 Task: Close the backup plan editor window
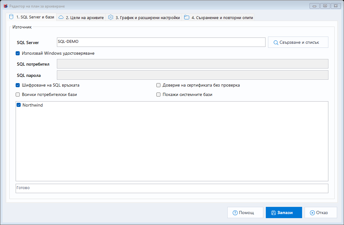[336, 6]
